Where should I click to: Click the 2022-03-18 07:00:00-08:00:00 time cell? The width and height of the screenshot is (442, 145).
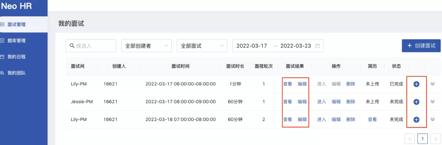[x=181, y=119]
